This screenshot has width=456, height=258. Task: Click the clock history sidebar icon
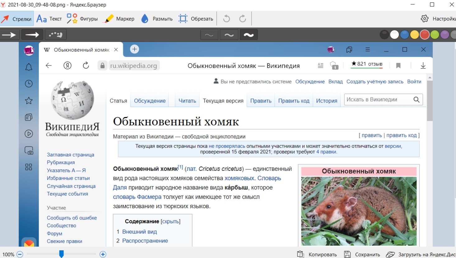(29, 84)
